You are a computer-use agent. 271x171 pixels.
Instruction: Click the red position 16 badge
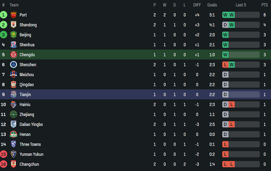3,164
